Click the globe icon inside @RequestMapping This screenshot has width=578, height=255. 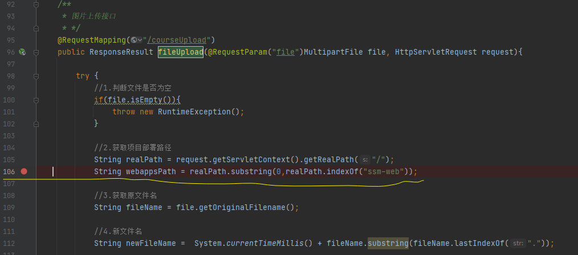point(134,40)
